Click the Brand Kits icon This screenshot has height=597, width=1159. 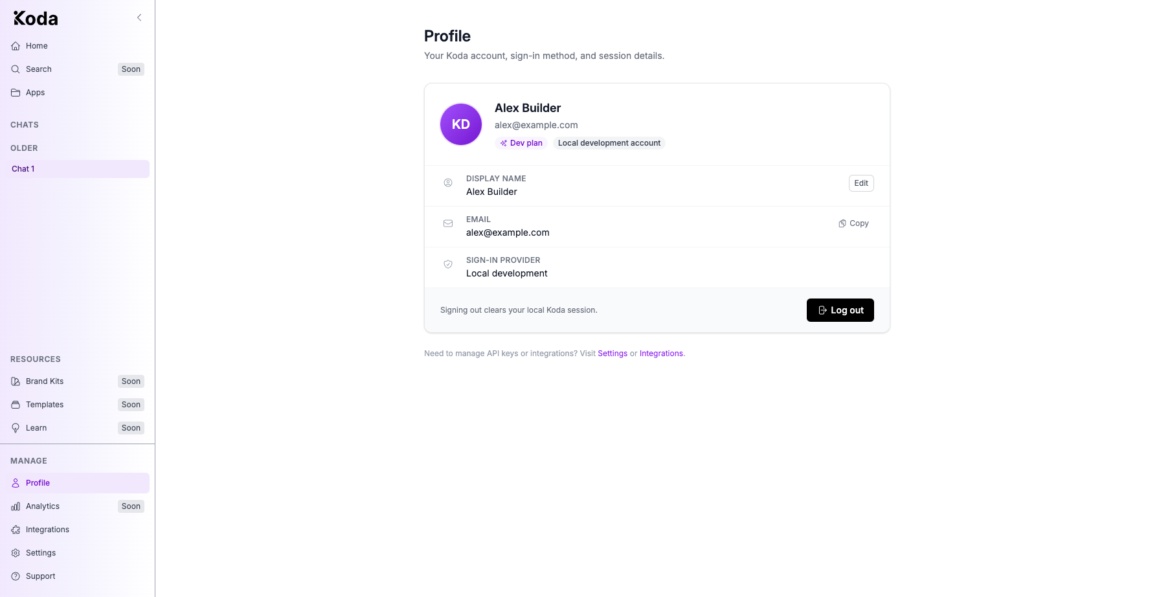16,381
